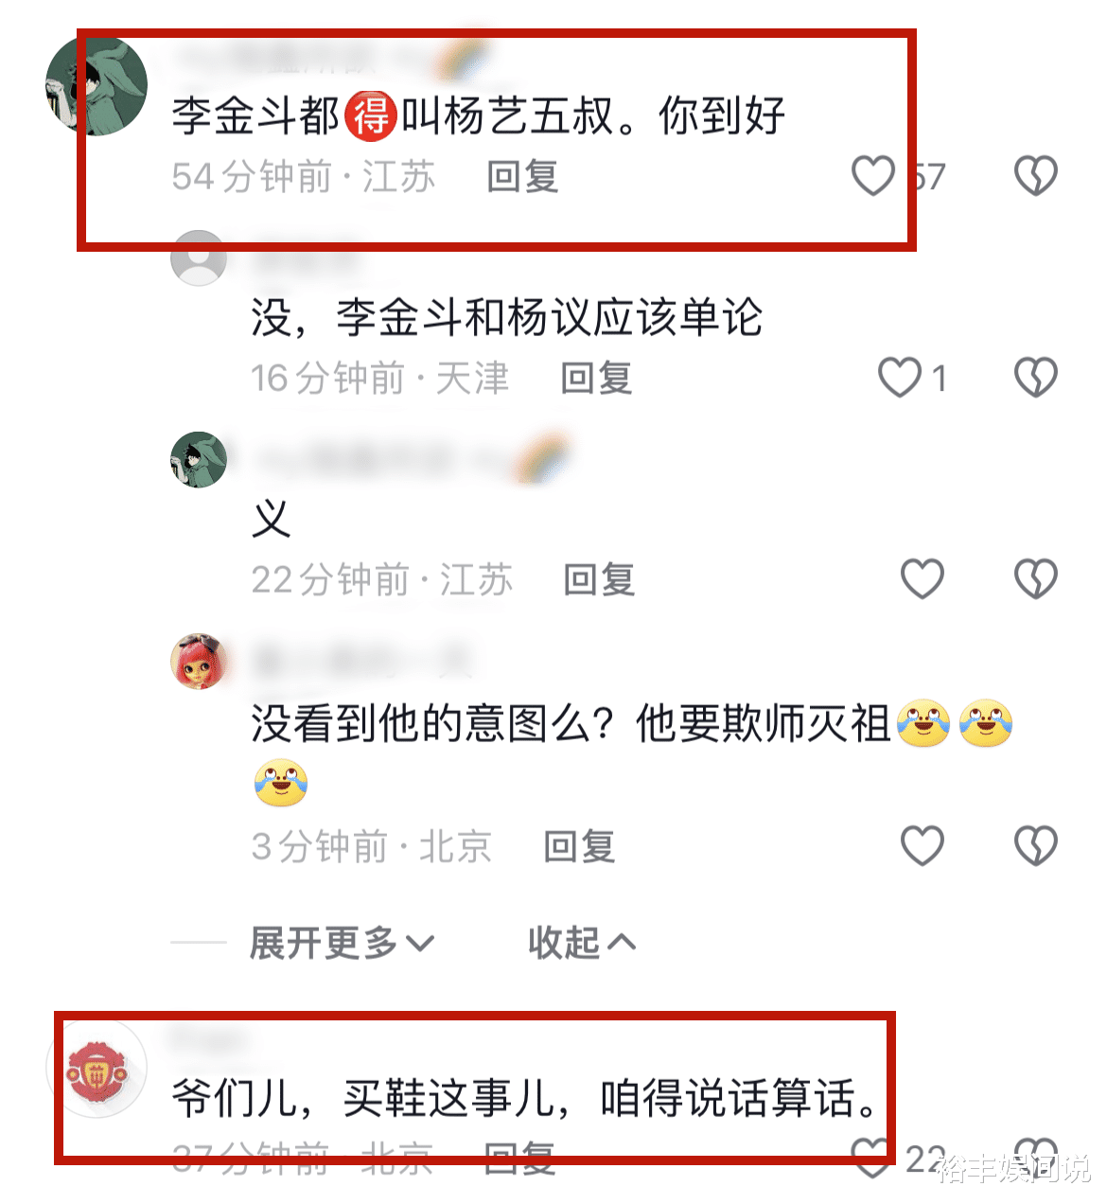The width and height of the screenshot is (1107, 1204).
Task: Open the gray default avatar profile
Action: 199,257
